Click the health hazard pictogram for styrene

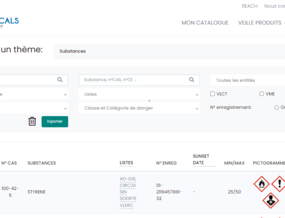pyautogui.click(x=271, y=200)
